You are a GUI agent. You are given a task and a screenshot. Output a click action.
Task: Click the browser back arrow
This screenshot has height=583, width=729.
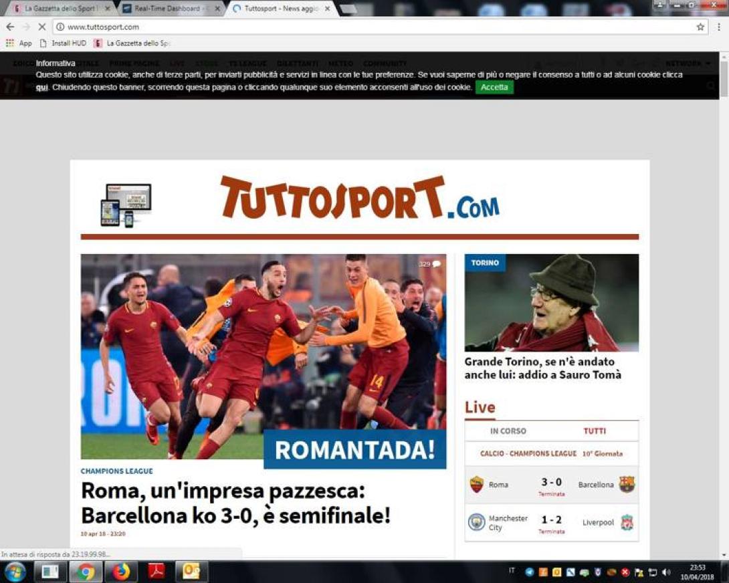coord(9,27)
